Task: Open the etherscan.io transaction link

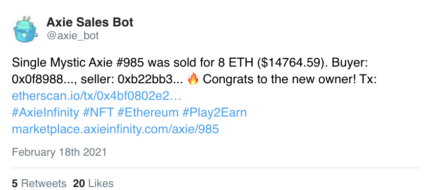Action: pos(96,96)
